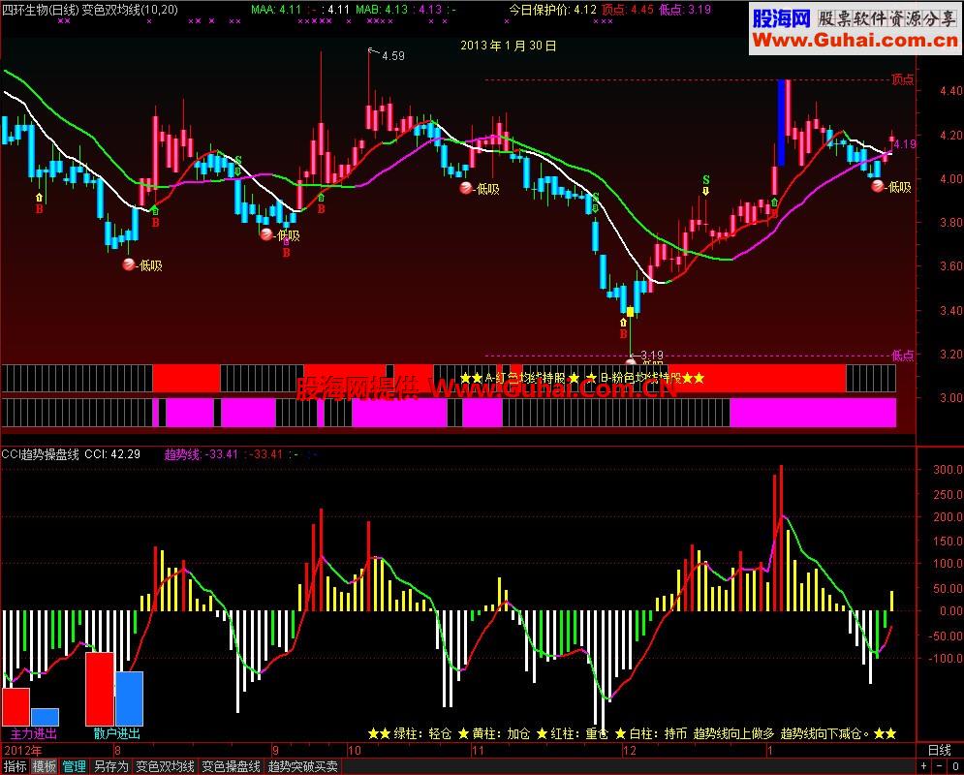Click the 0 reset button at bottom right
The image size is (964, 775).
(x=955, y=766)
